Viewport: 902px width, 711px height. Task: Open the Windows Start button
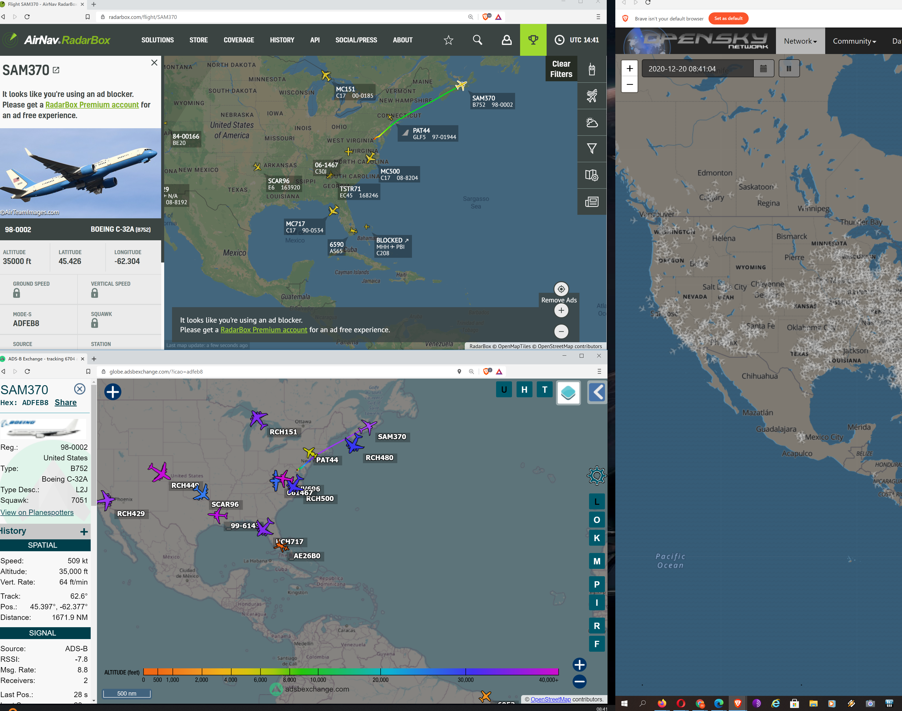624,703
